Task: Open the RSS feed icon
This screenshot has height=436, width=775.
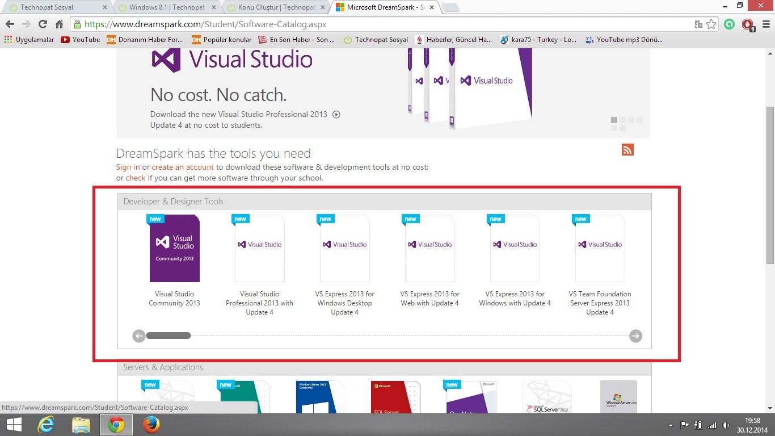Action: [x=627, y=150]
